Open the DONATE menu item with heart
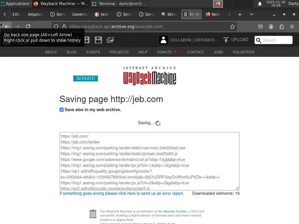Viewport: 299px width, 224px height. point(167,52)
